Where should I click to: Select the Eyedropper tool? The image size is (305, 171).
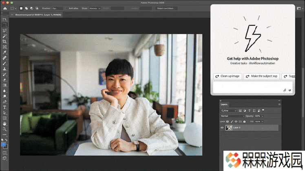(x=4, y=52)
